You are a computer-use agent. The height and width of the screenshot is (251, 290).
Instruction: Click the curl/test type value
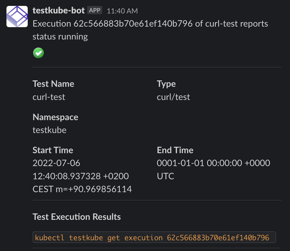pyautogui.click(x=173, y=97)
